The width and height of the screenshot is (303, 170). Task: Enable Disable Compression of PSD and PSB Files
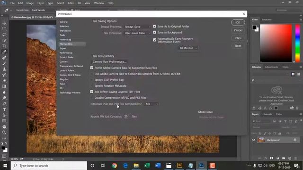click(x=91, y=98)
